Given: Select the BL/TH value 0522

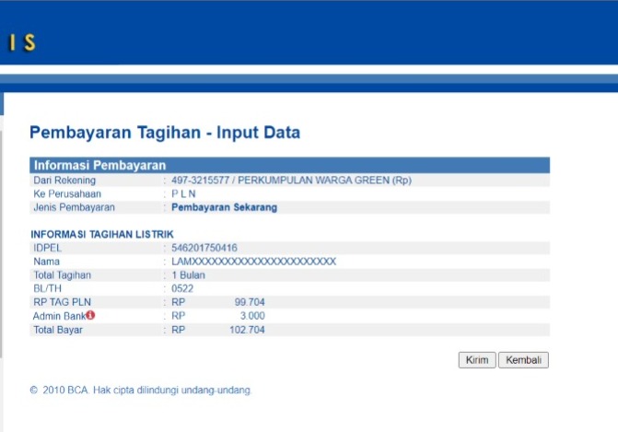Looking at the screenshot, I should (182, 288).
